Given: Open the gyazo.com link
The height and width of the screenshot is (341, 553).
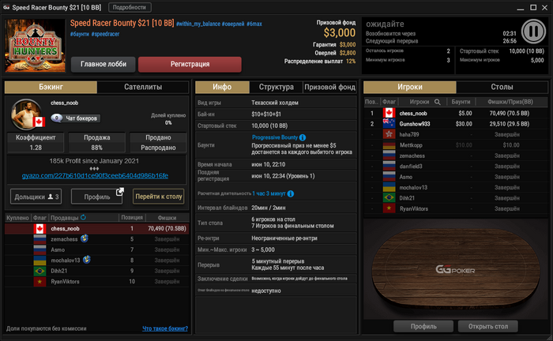Looking at the screenshot, I should pos(95,175).
